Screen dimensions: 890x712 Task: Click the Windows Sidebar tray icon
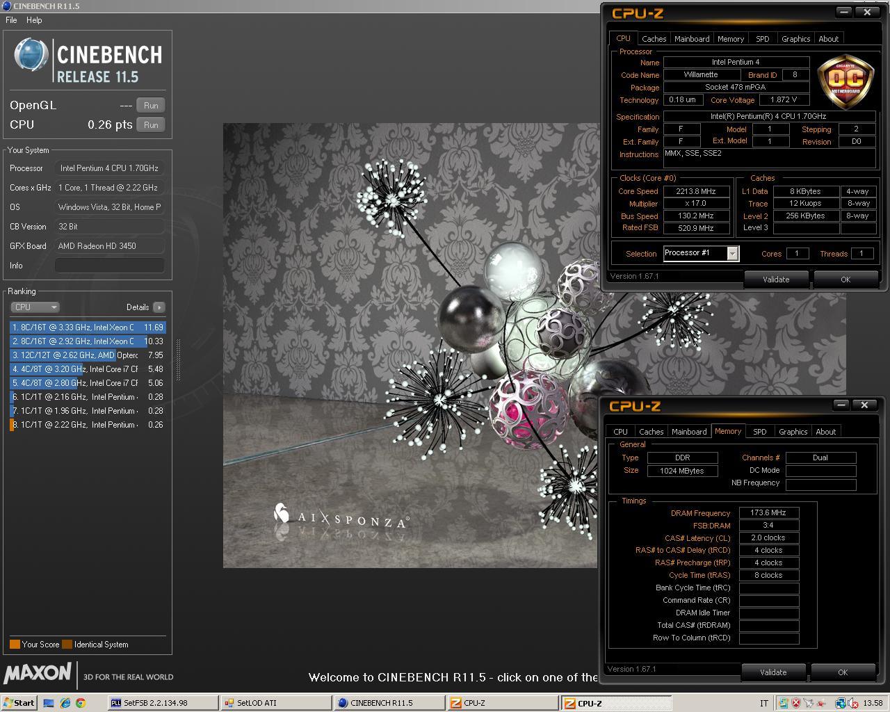tap(784, 703)
